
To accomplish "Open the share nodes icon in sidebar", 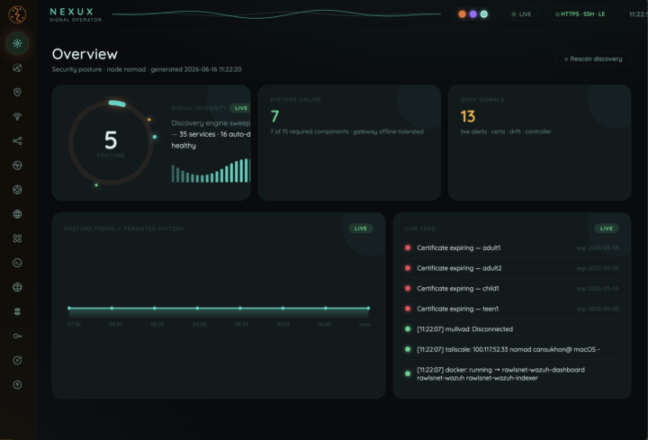I will [17, 141].
